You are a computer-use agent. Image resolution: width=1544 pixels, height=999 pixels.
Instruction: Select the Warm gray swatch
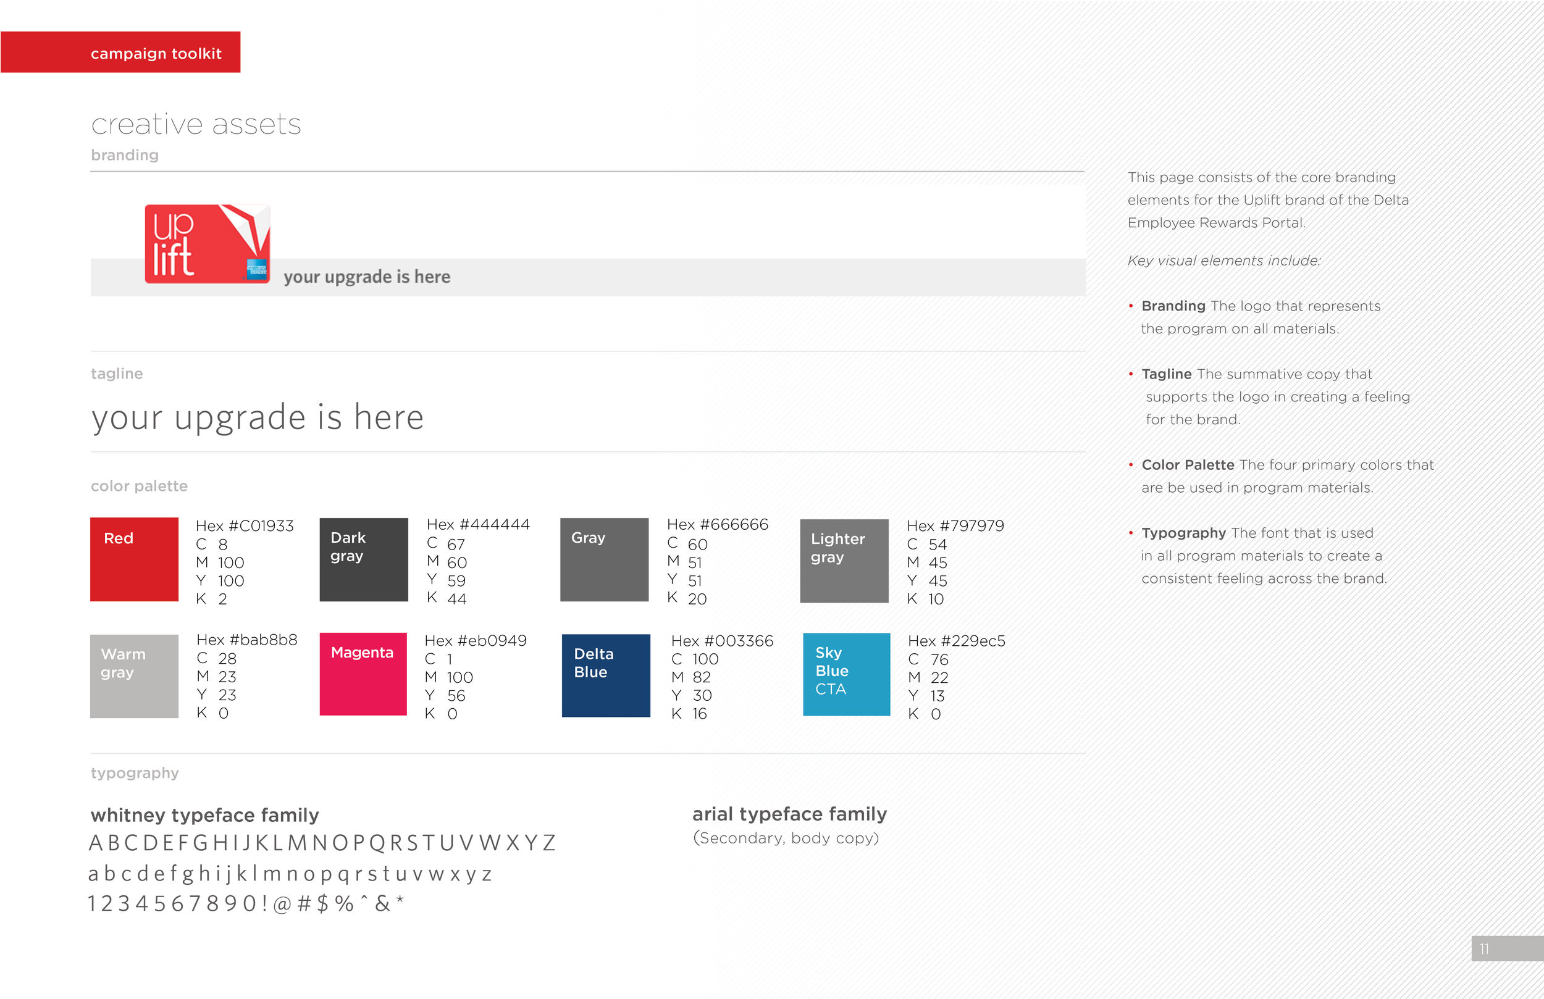click(133, 675)
